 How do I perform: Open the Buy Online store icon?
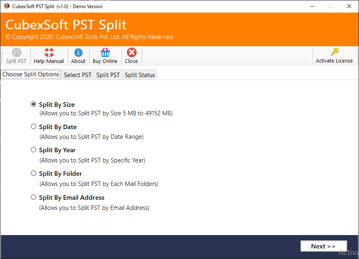coord(105,56)
